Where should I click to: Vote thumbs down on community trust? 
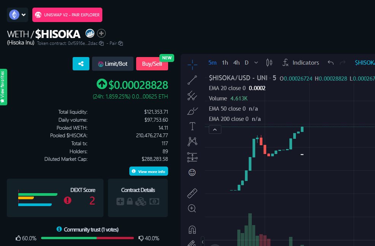(x=141, y=238)
